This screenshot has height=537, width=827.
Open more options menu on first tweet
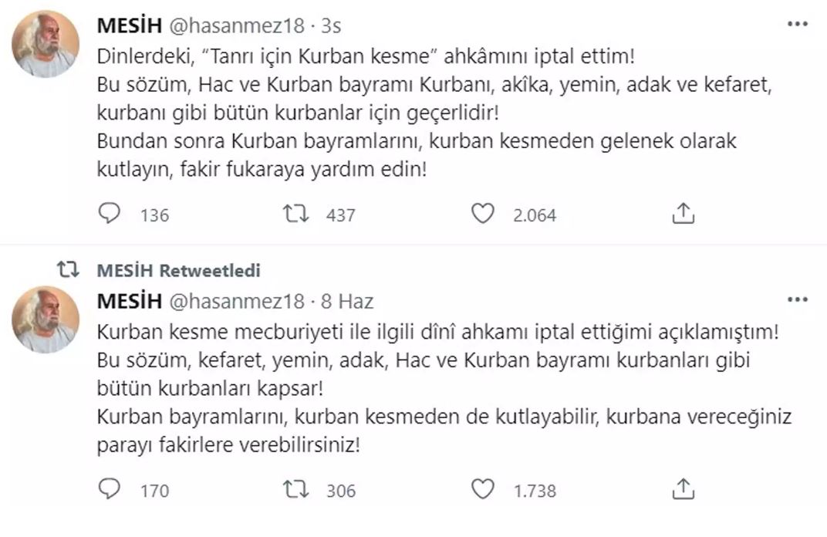pos(797,25)
